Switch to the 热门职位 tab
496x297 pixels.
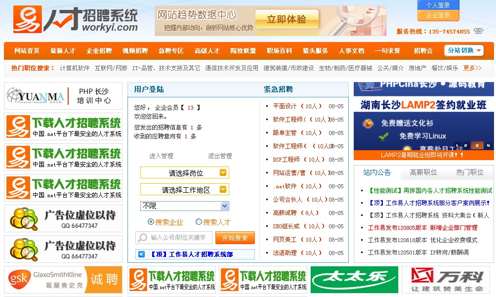(x=470, y=172)
